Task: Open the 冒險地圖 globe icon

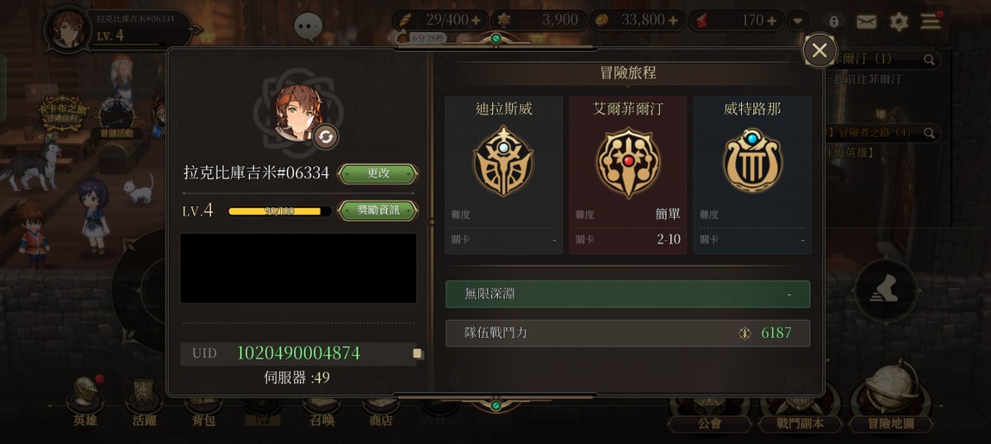Action: pyautogui.click(x=891, y=390)
